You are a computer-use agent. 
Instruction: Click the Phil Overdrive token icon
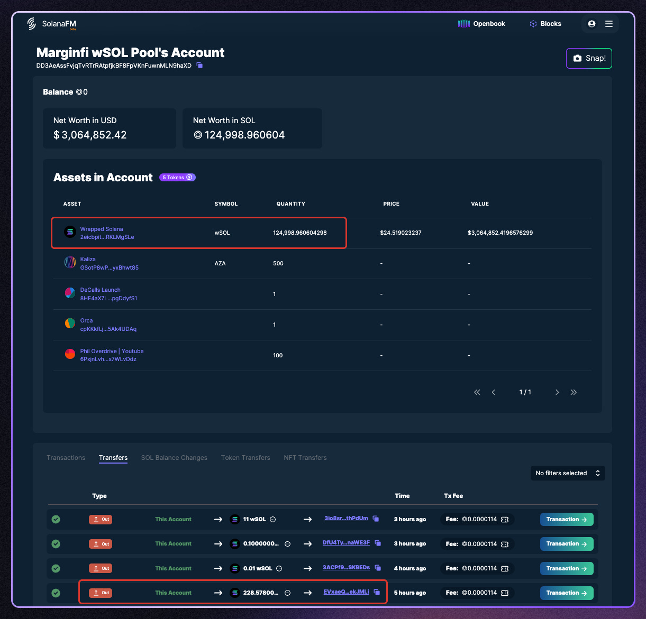[x=70, y=354]
